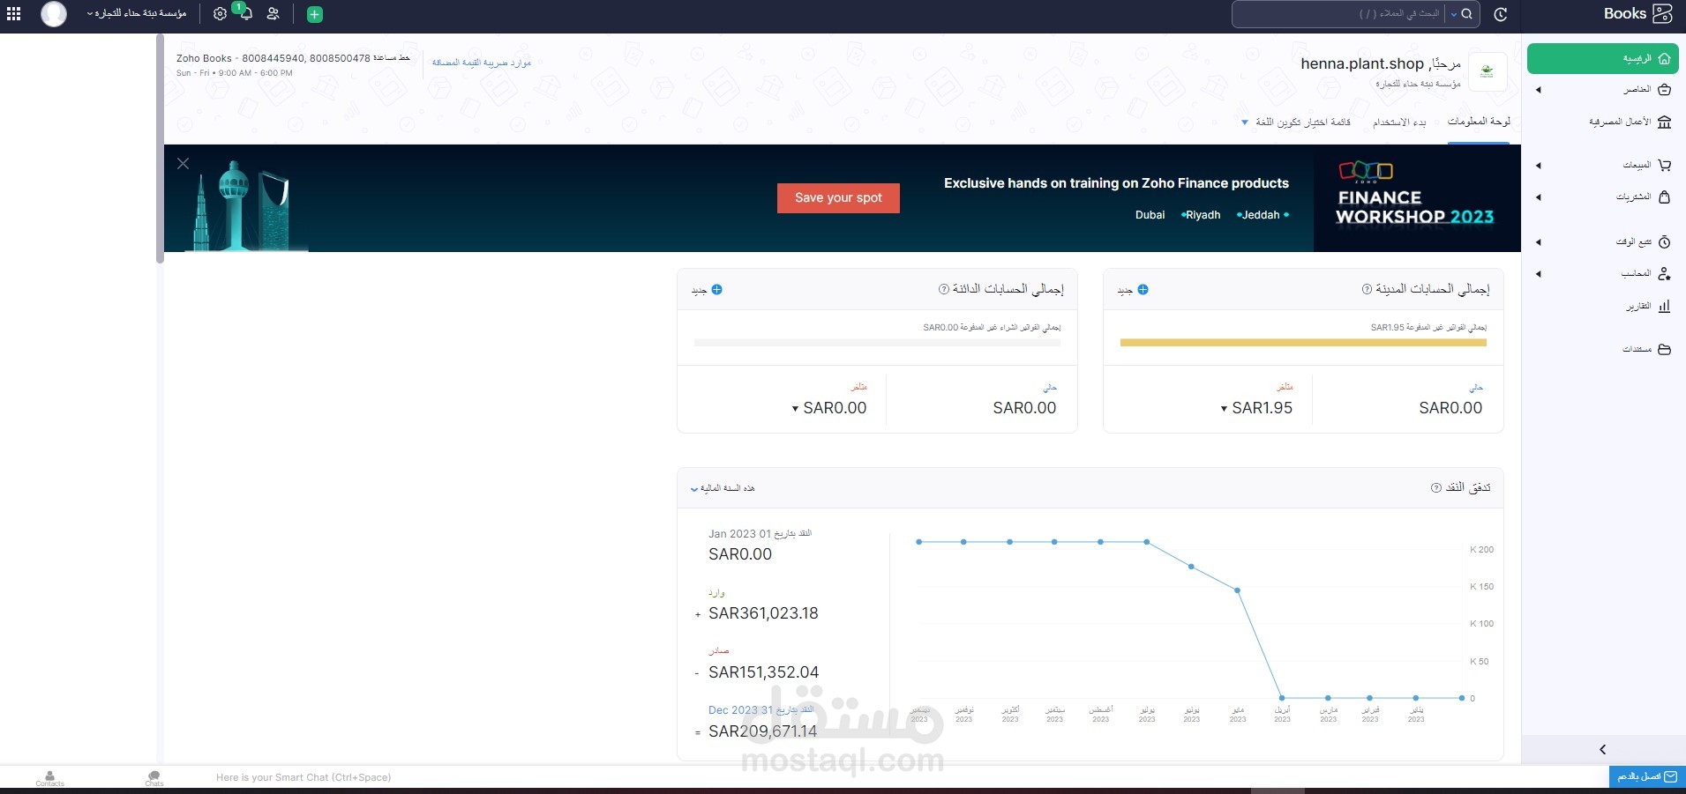Click the Smart Chat input bar
The height and width of the screenshot is (794, 1686).
[303, 777]
